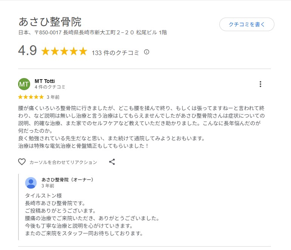Click the カーソルを合わせてリアクション label
Image resolution: width=291 pixels, height=250 pixels.
coord(63,162)
